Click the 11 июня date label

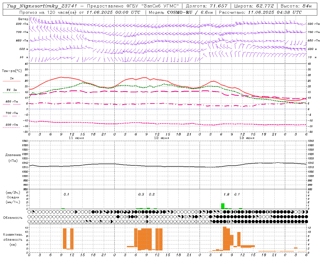76,138
